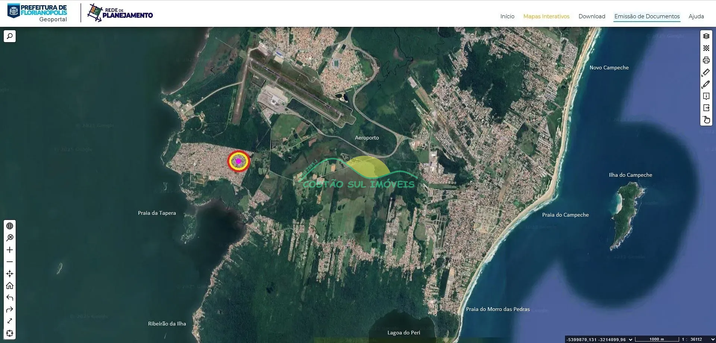The height and width of the screenshot is (343, 716).
Task: Open the map search tool
Action: 10,36
